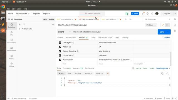The width and height of the screenshot is (178, 100).
Task: Open the JSON format dropdown
Action: 99,74
